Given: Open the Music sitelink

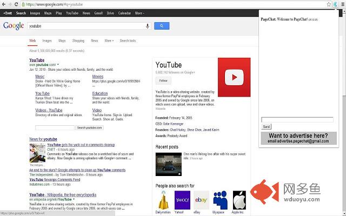Looking at the screenshot, I should (x=40, y=77).
